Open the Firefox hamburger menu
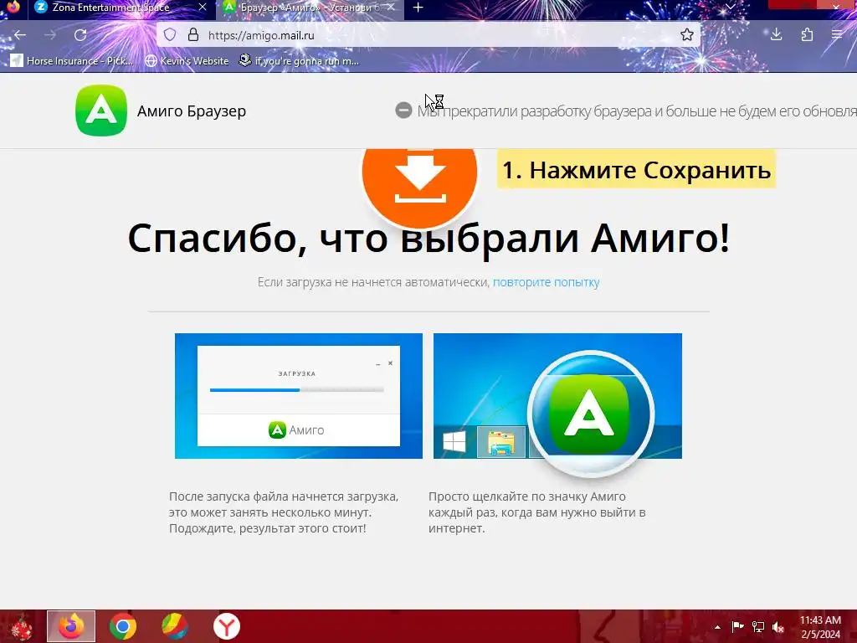Image resolution: width=857 pixels, height=643 pixels. point(837,35)
